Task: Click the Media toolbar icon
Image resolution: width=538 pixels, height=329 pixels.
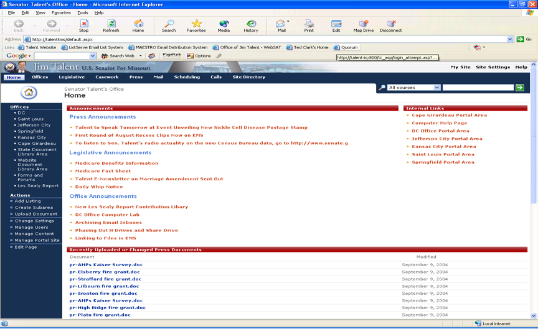Action: point(224,25)
